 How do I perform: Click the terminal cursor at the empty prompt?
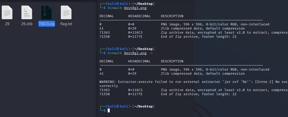point(109,110)
